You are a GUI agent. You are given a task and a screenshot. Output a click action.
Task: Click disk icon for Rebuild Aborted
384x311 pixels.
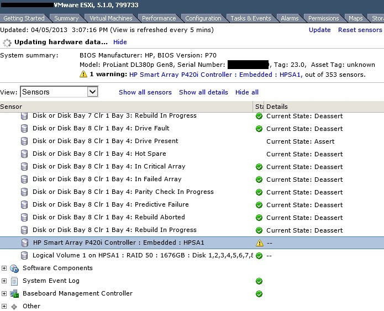pyautogui.click(x=24, y=218)
